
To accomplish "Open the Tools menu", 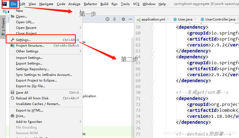I will coord(125,4).
